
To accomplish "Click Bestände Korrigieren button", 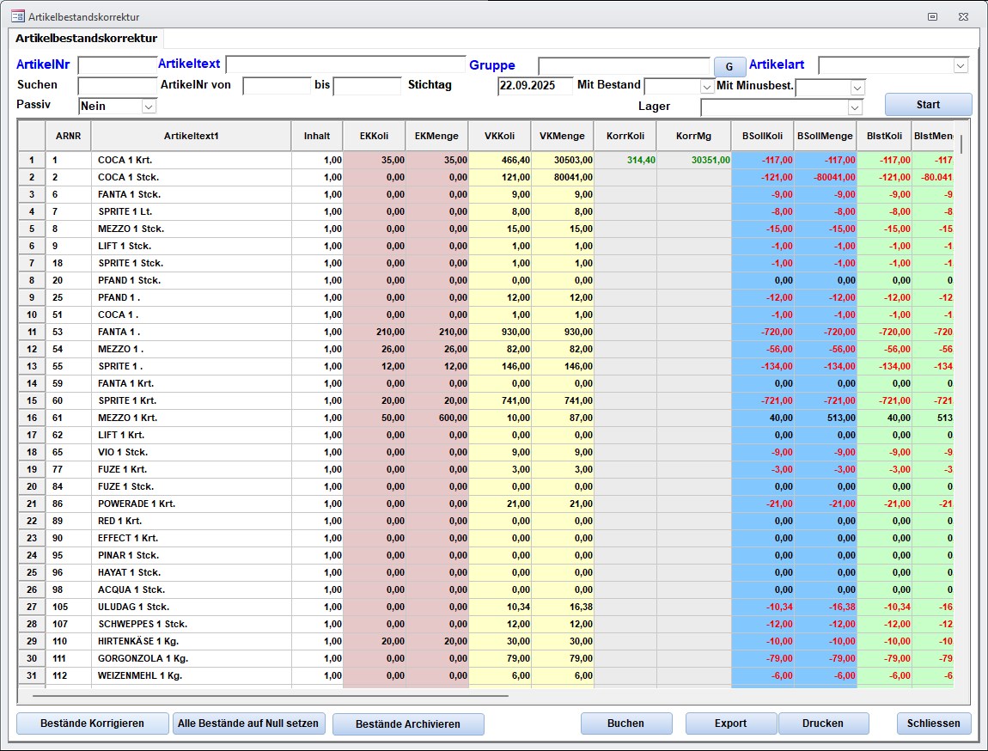I will 93,724.
